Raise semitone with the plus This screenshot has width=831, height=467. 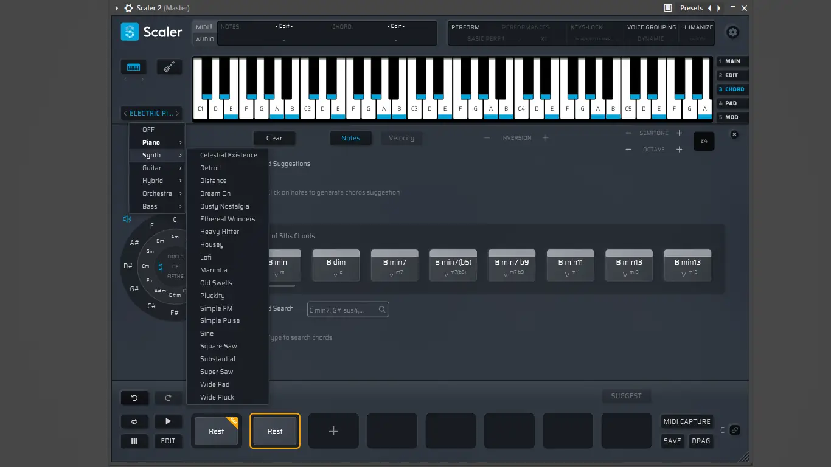(x=680, y=133)
